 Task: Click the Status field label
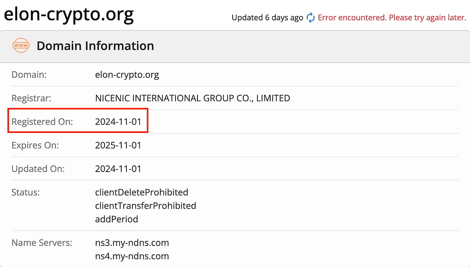point(25,192)
